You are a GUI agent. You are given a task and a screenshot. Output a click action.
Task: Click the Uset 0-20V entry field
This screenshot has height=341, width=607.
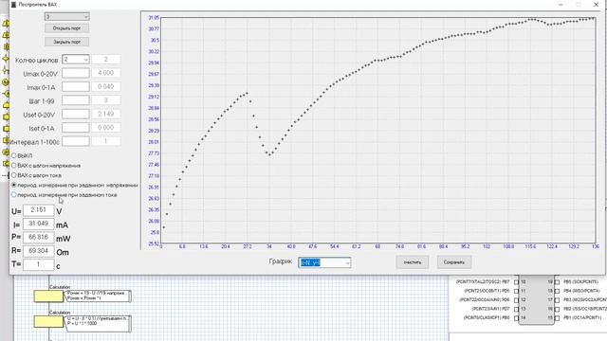(76, 114)
